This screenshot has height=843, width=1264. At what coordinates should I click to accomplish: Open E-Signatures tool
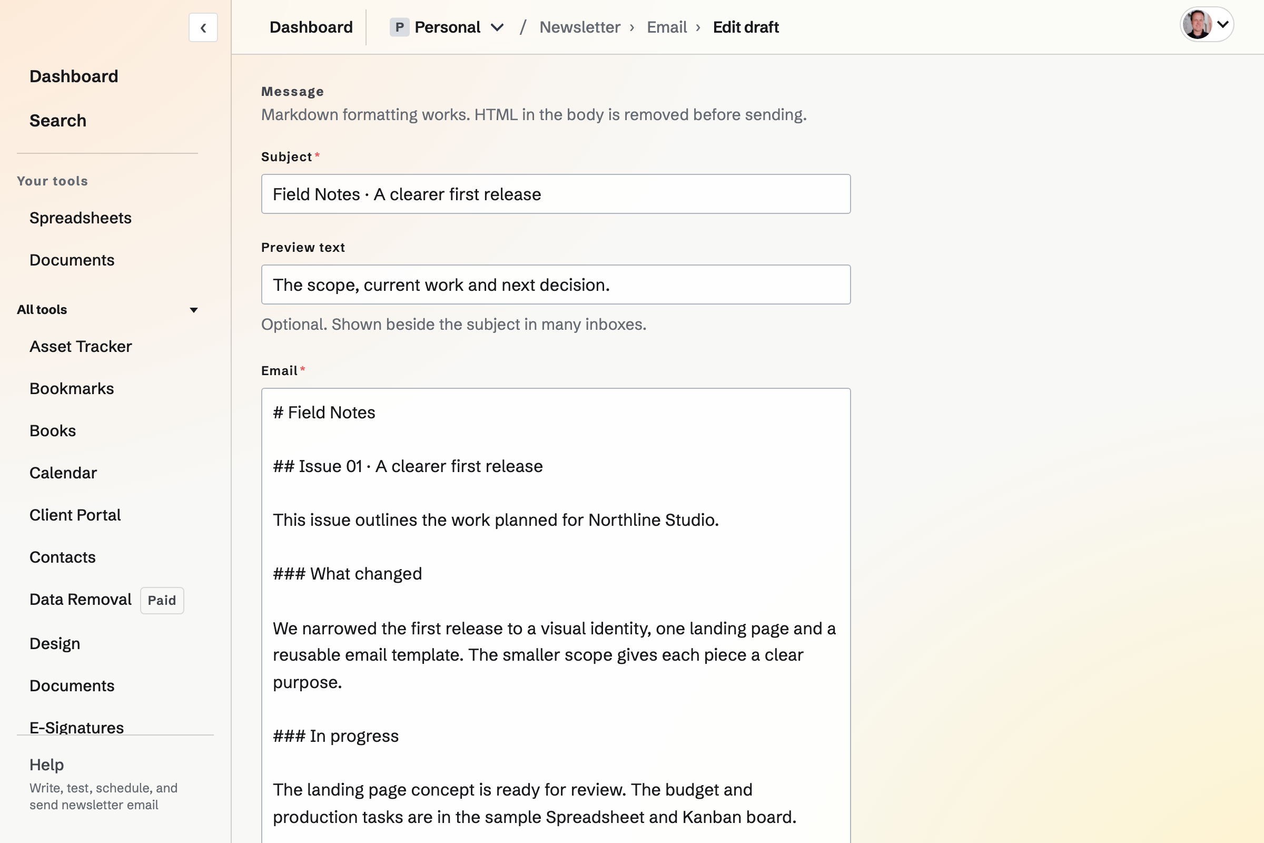pos(76,728)
